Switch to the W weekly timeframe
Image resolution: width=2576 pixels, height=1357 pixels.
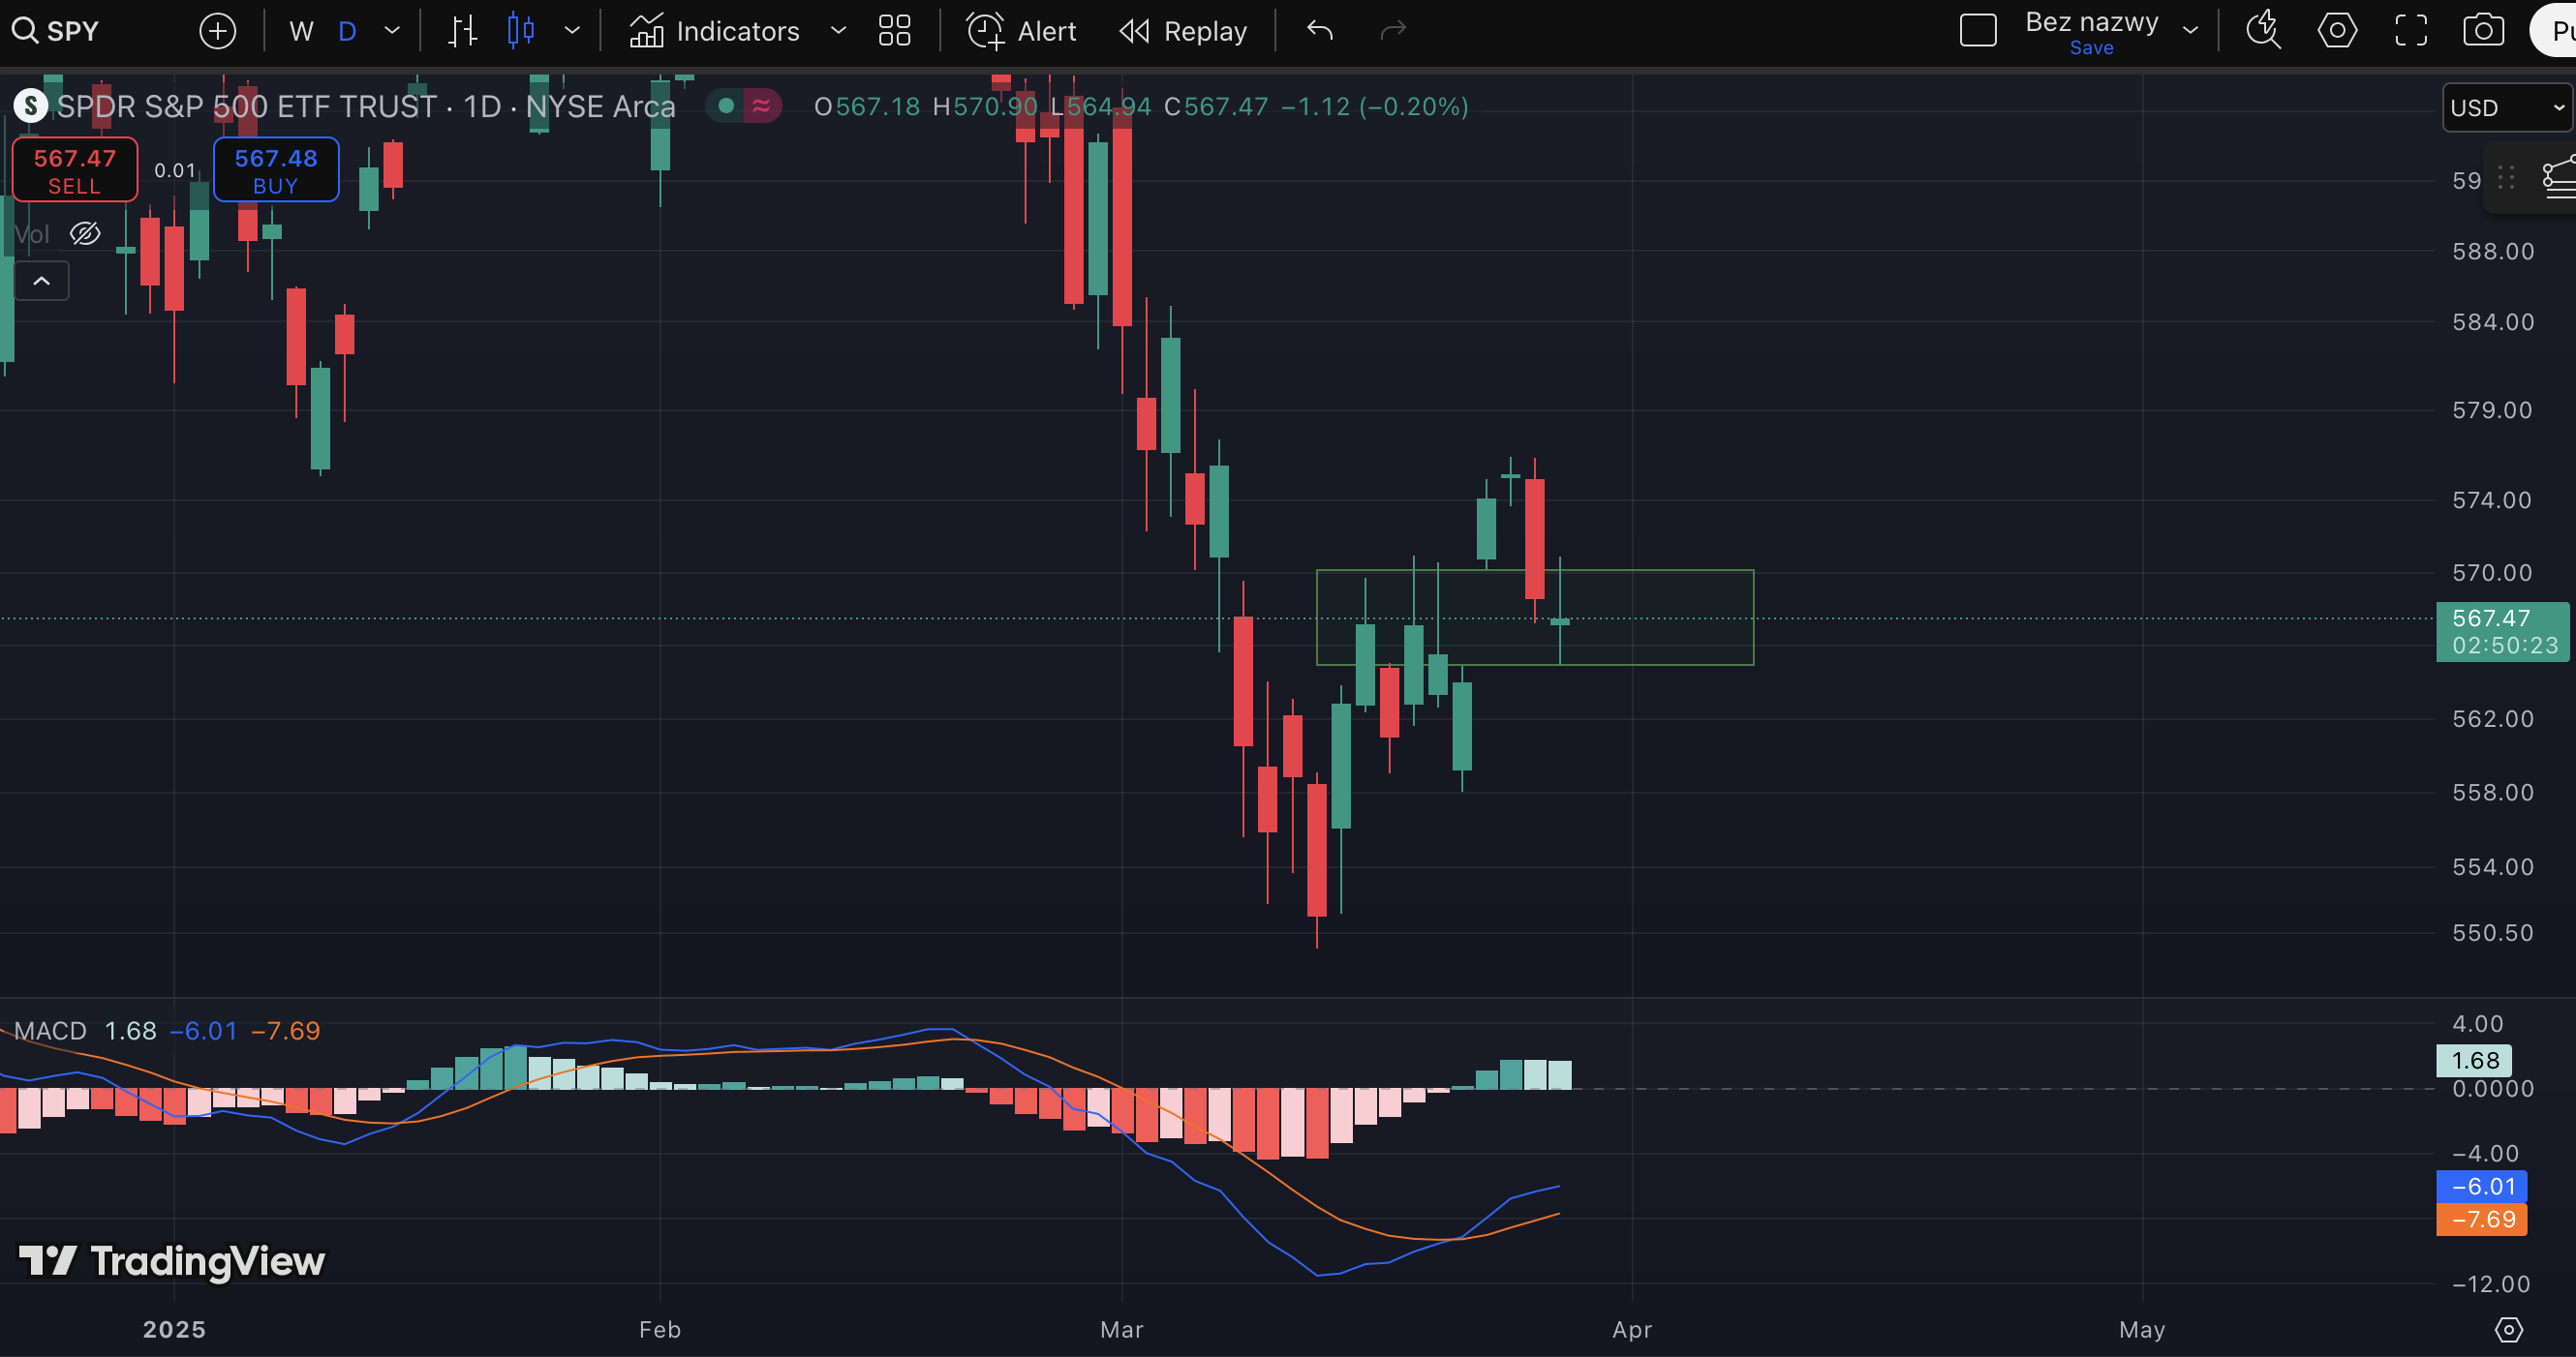(300, 31)
